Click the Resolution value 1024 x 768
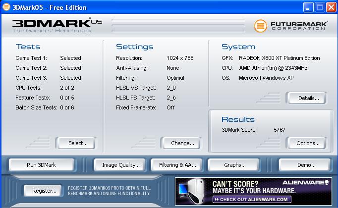Viewport: 338px width, 208px height. 180,58
